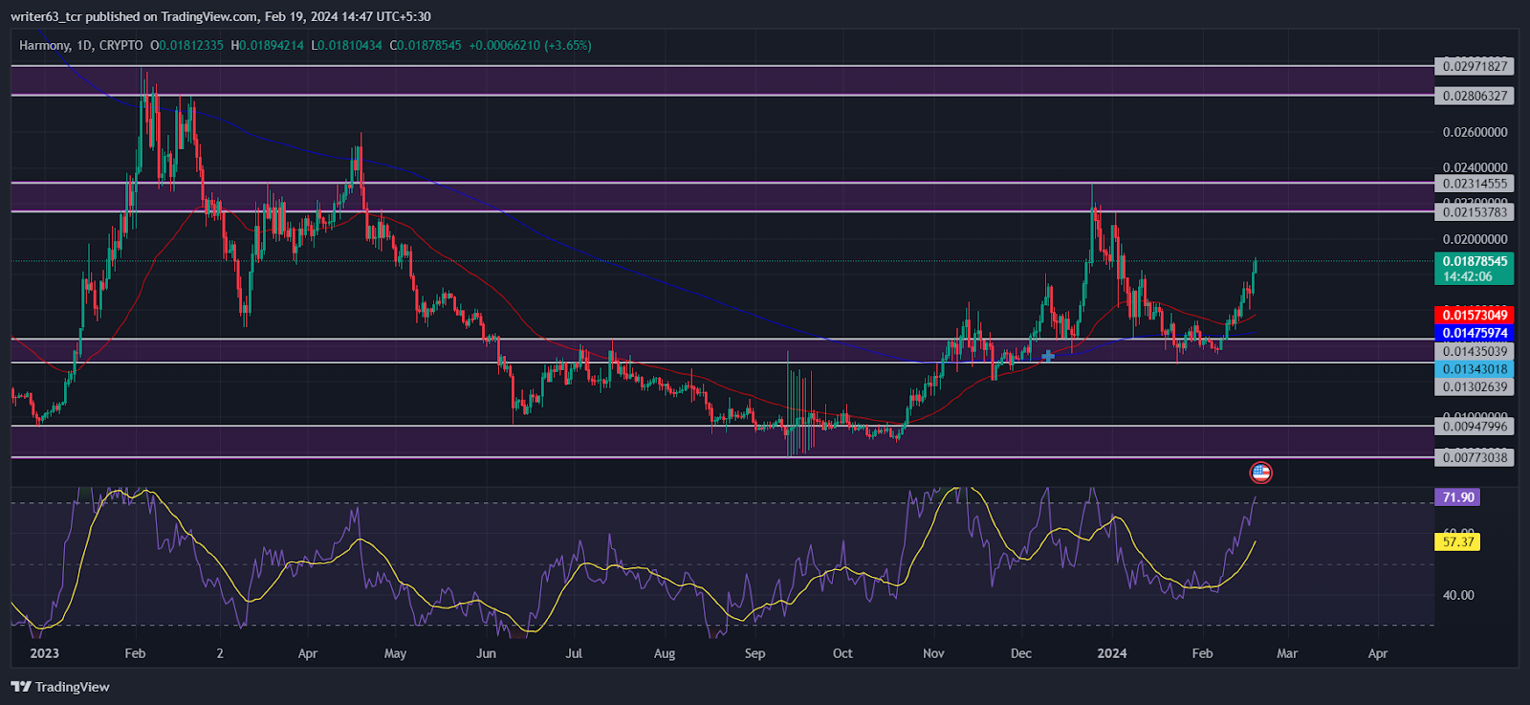Select the 0.02153783 price level label
Viewport: 1530px width, 705px height.
click(1475, 212)
